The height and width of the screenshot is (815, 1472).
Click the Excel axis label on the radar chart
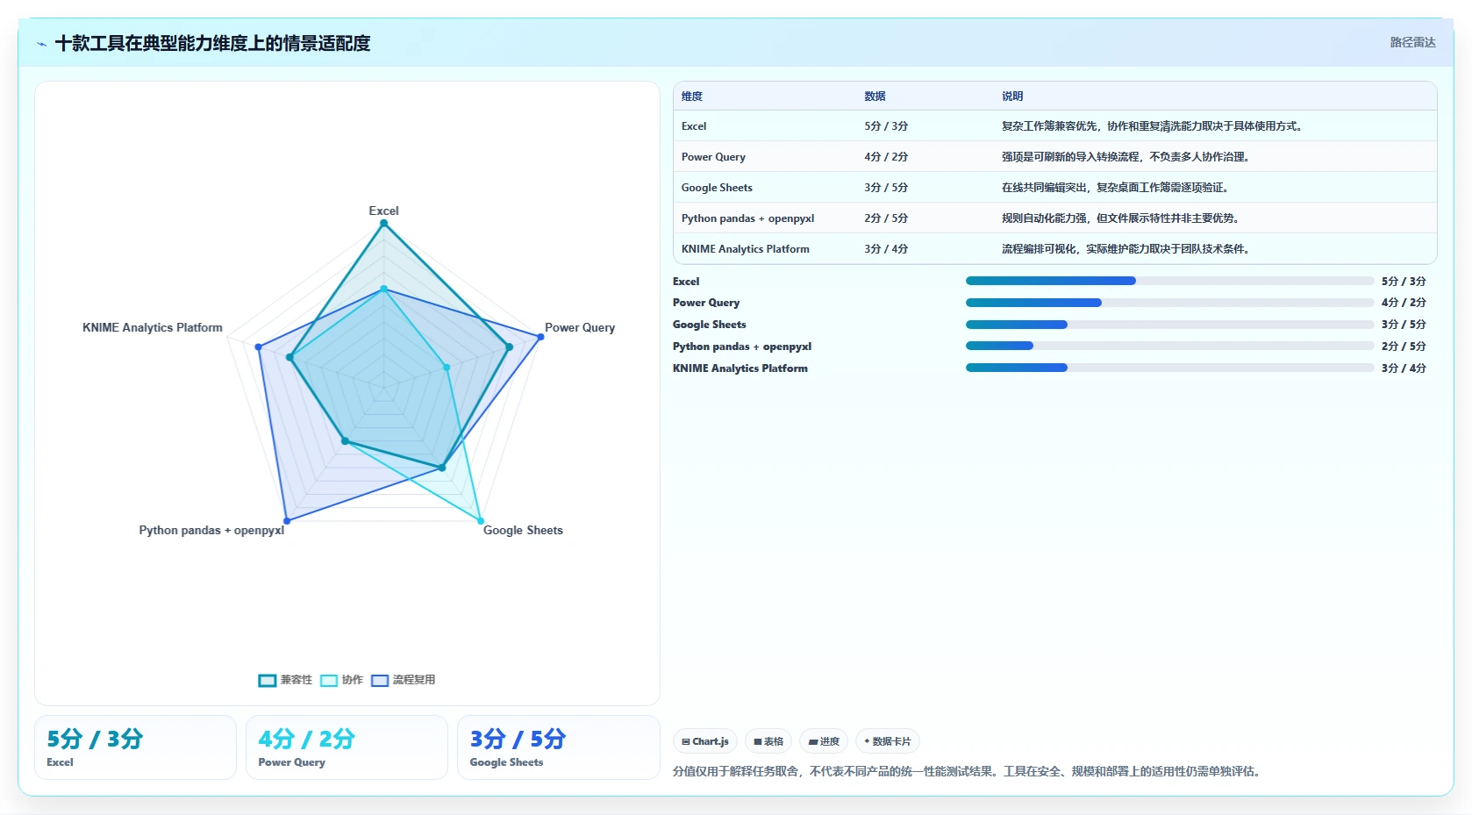(x=383, y=211)
